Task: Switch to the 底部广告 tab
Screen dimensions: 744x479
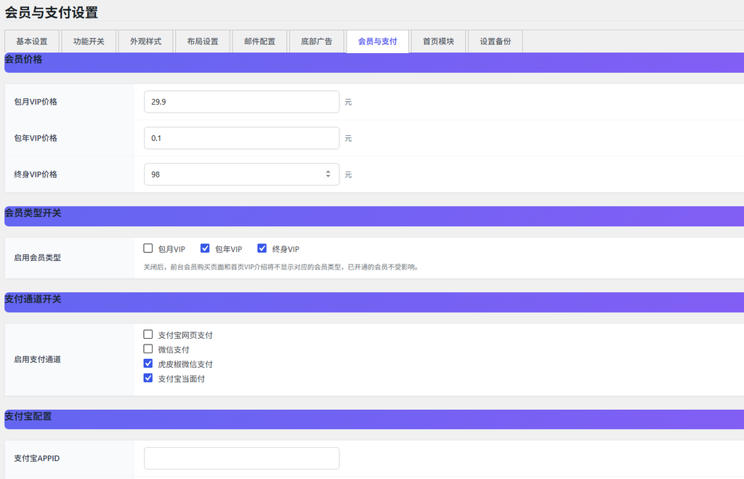Action: coord(317,41)
